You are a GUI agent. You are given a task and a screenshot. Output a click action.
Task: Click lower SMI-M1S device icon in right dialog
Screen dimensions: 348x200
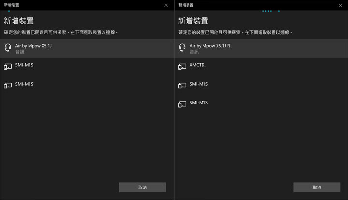click(182, 104)
